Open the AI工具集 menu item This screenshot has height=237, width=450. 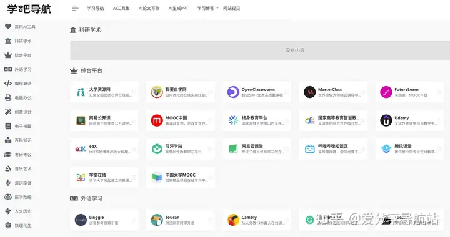[121, 8]
